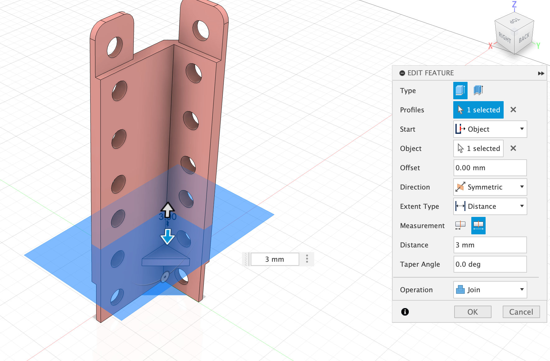This screenshot has width=550, height=361.
Task: Confirm the feature with OK
Action: pyautogui.click(x=473, y=312)
